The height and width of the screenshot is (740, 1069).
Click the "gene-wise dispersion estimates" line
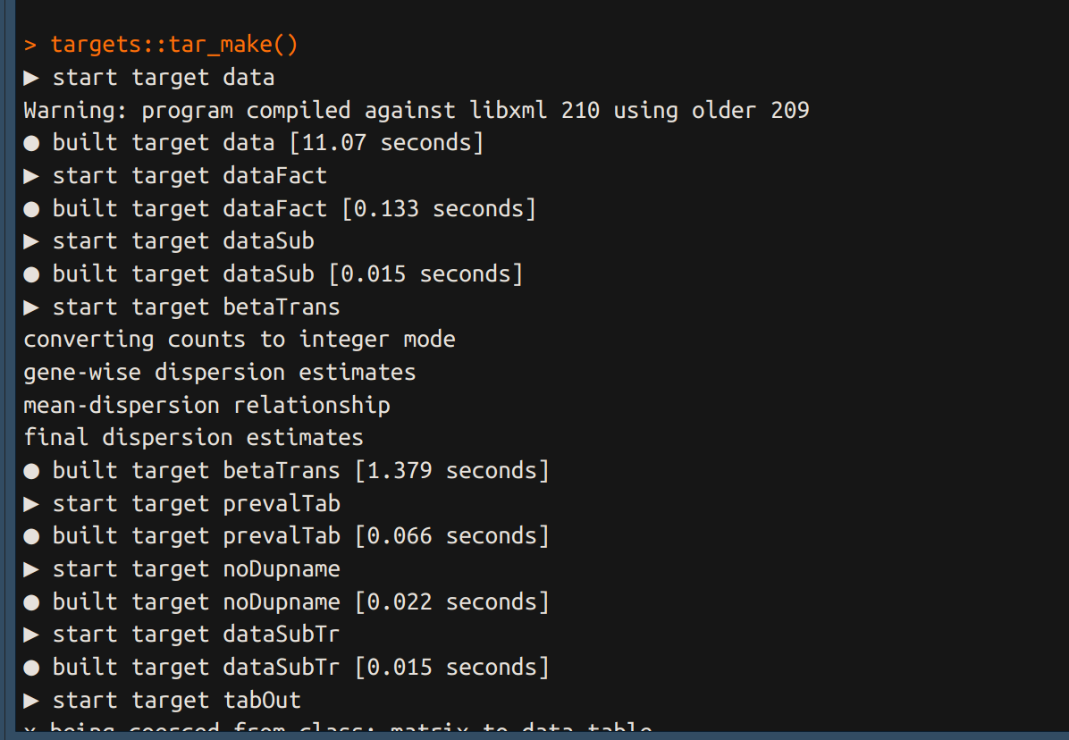220,373
